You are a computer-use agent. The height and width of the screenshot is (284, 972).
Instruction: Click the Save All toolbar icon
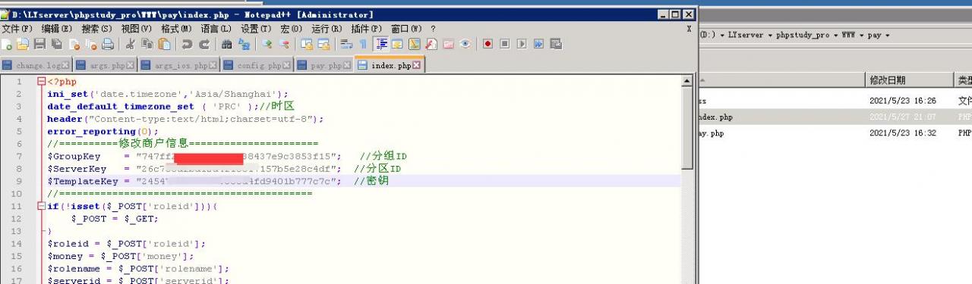tap(57, 44)
